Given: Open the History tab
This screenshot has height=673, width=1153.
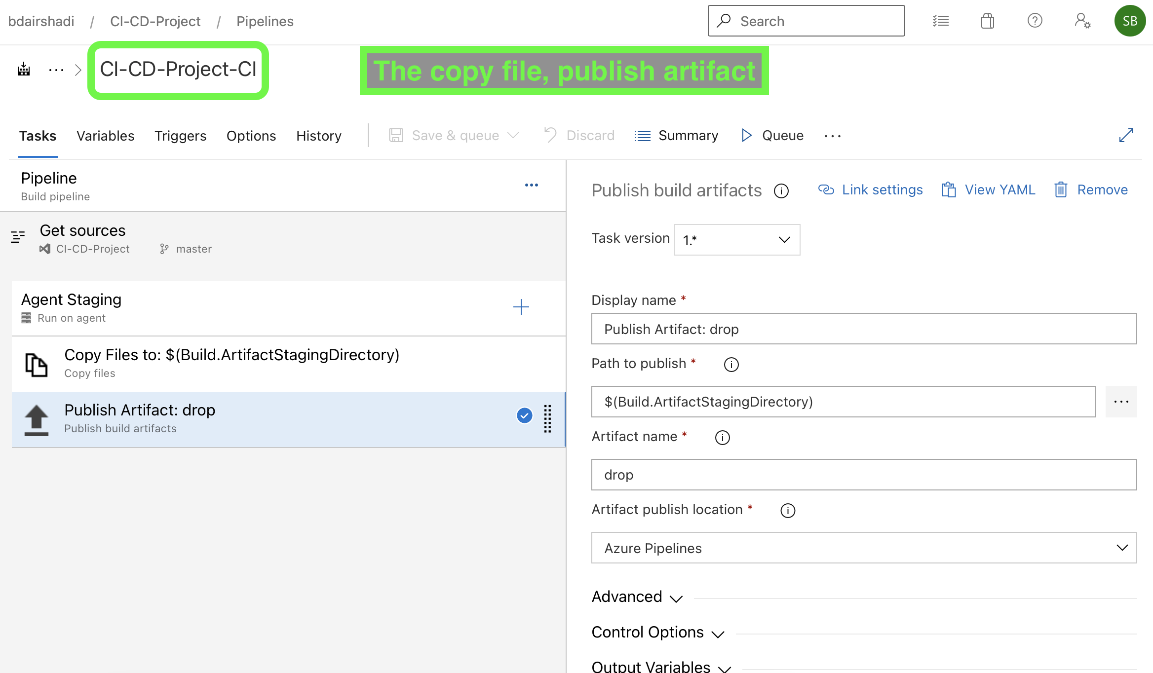Looking at the screenshot, I should click(318, 136).
